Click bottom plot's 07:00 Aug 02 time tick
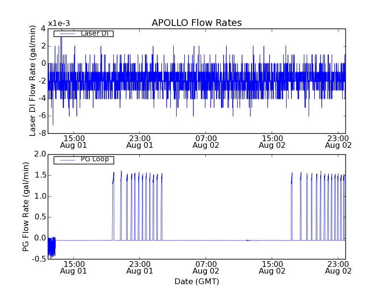This screenshot has width=384, height=288. coord(205,267)
